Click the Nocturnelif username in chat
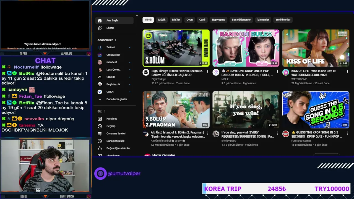 (26, 67)
